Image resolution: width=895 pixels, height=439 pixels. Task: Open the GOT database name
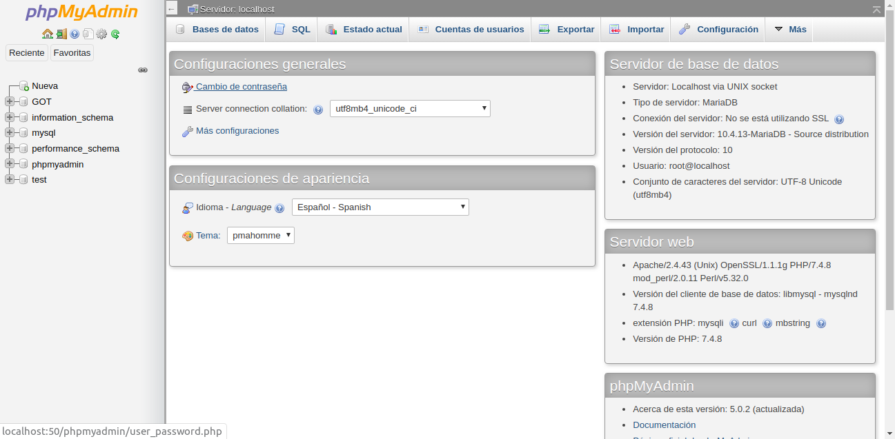(41, 101)
